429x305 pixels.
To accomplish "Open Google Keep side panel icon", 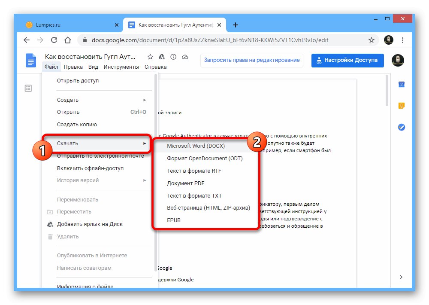I will [x=402, y=106].
